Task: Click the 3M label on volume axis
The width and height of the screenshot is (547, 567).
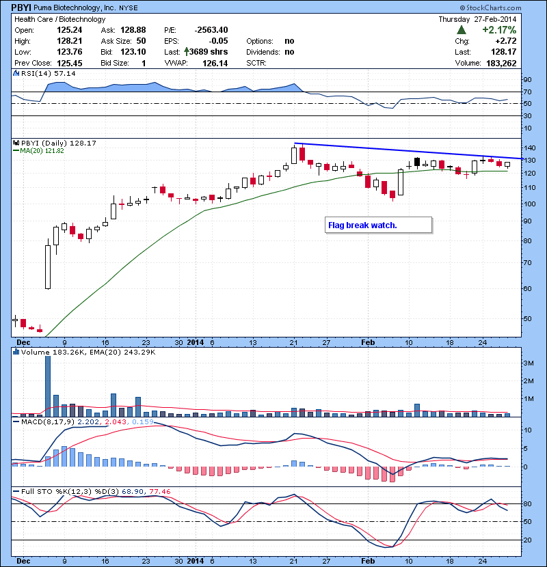Action: (529, 363)
